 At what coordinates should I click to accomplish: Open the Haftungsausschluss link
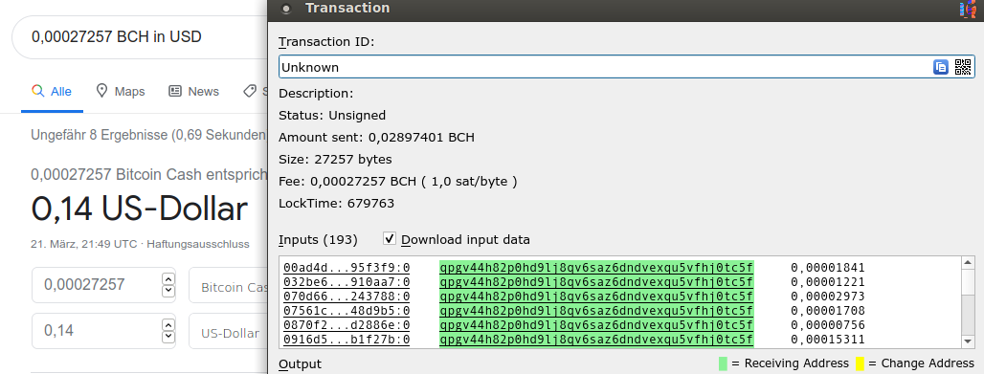(x=198, y=244)
